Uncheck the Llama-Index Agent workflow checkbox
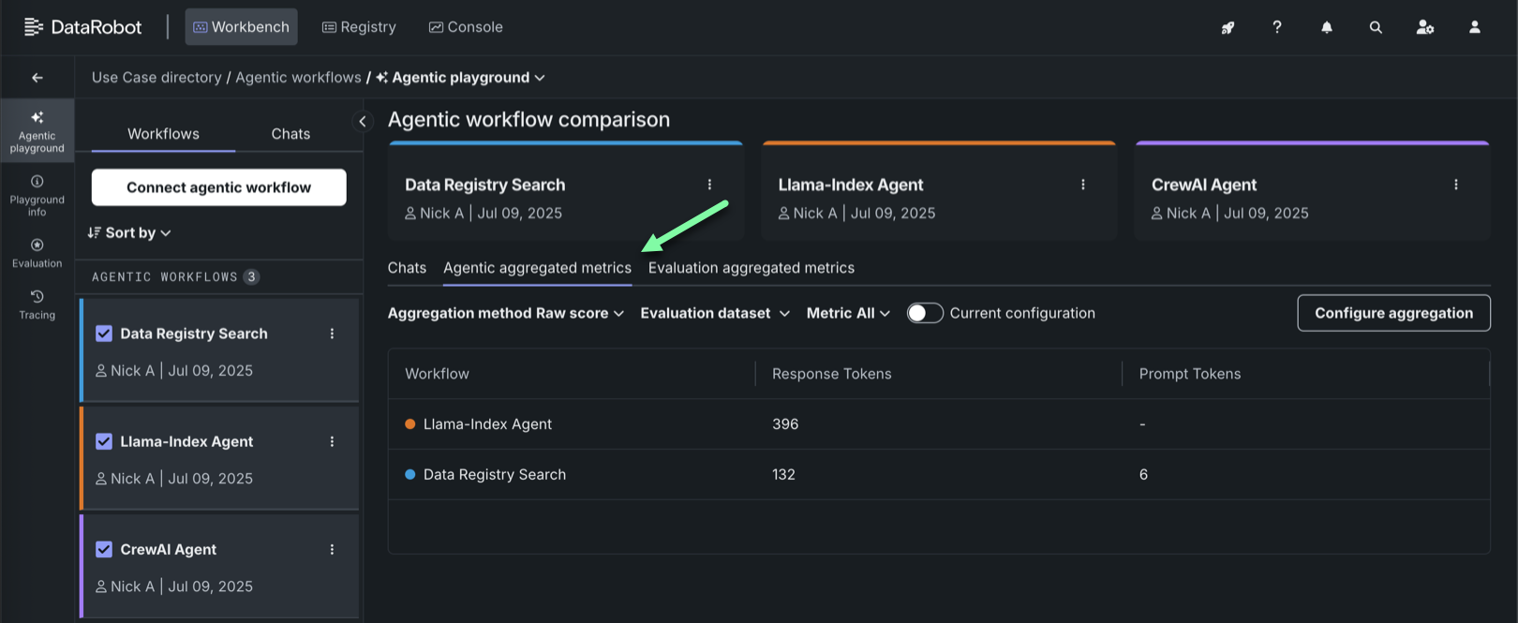The image size is (1518, 623). 104,441
